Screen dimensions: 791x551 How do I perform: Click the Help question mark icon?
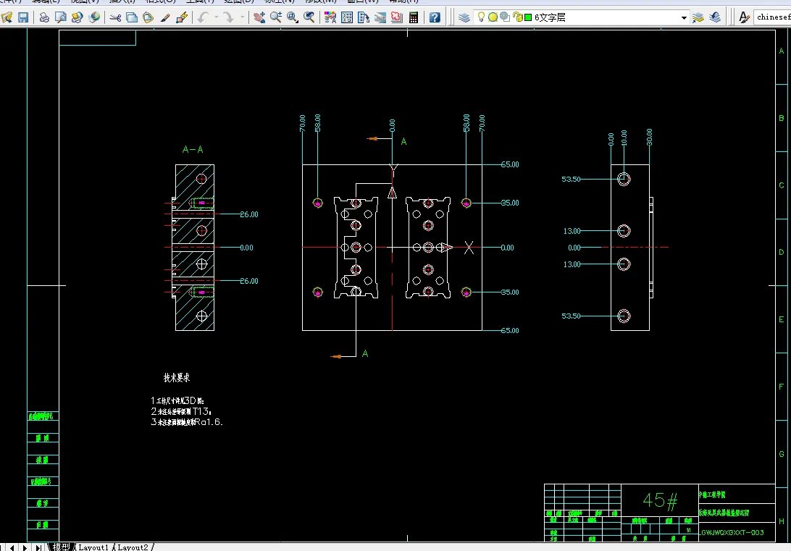435,17
